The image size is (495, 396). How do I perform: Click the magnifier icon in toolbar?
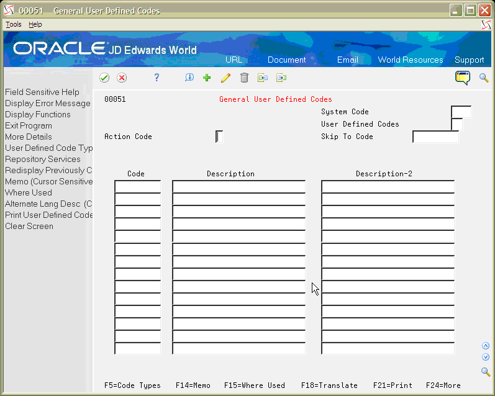pos(484,78)
